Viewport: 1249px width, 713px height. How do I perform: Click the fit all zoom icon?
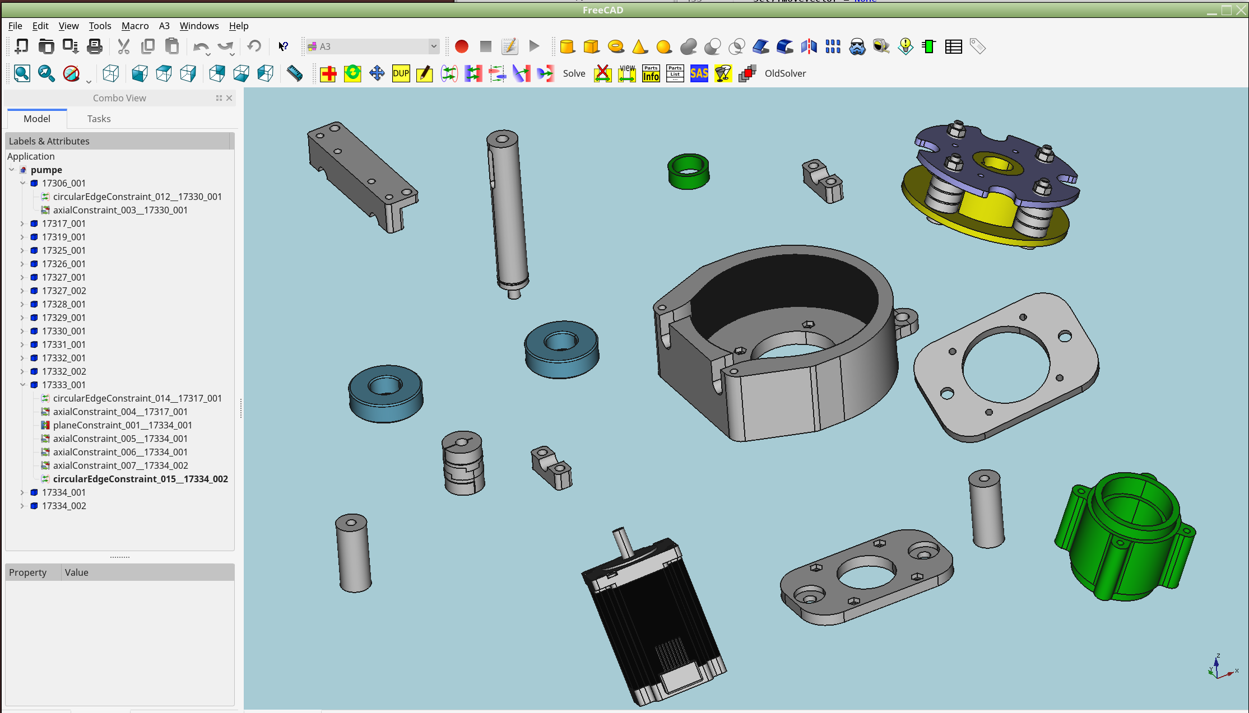(22, 73)
